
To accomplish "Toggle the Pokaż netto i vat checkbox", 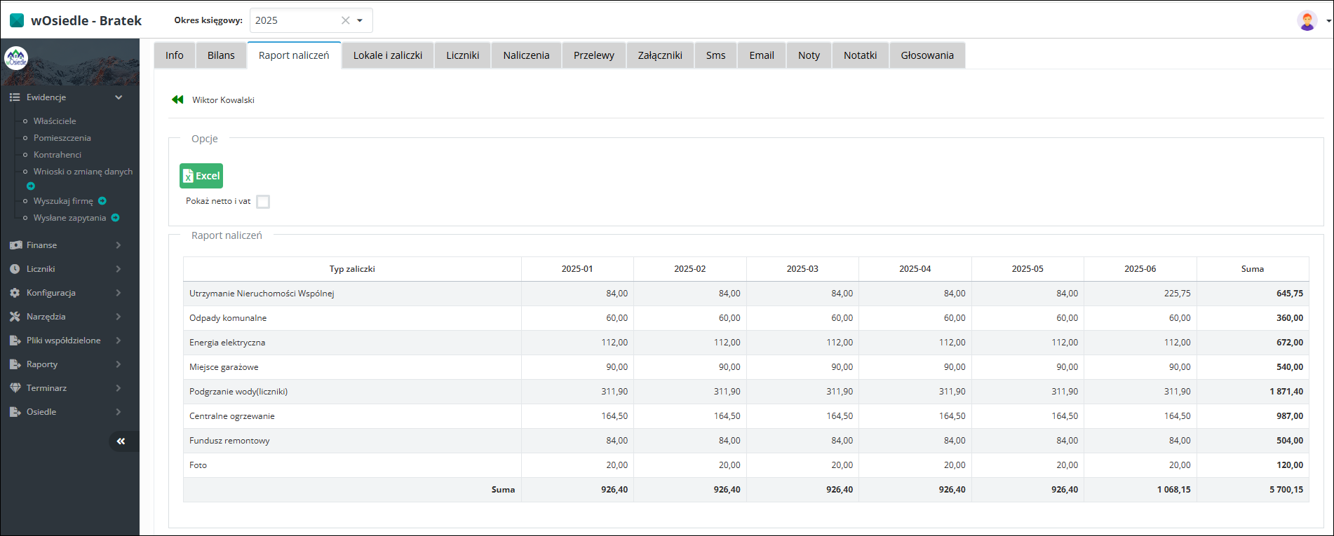I will click(263, 202).
